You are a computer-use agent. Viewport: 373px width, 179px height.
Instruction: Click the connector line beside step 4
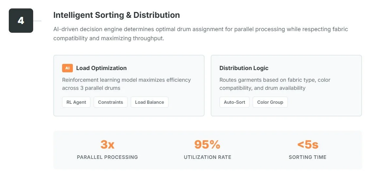37,21
